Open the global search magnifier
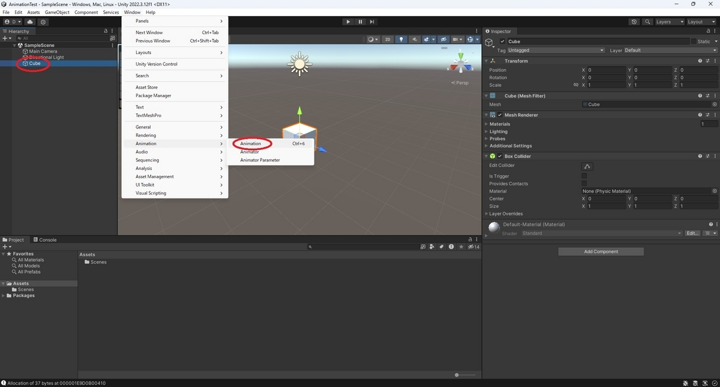The width and height of the screenshot is (720, 387). (x=648, y=22)
